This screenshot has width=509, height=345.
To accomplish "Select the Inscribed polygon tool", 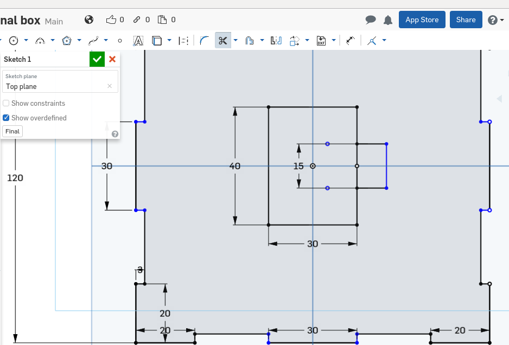I will [67, 41].
